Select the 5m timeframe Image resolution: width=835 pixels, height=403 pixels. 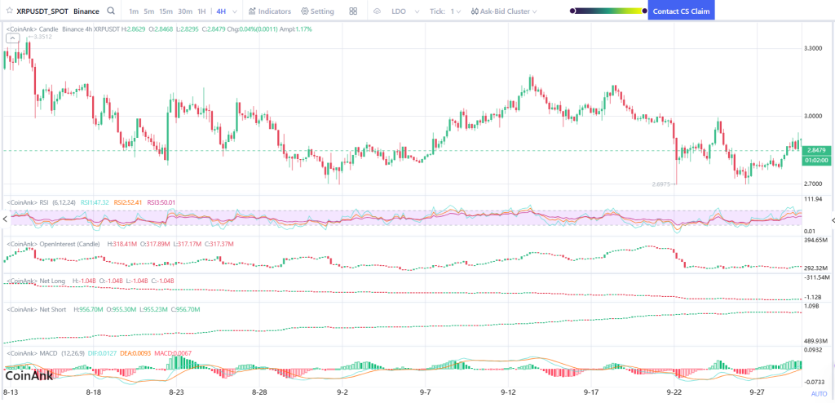(149, 11)
